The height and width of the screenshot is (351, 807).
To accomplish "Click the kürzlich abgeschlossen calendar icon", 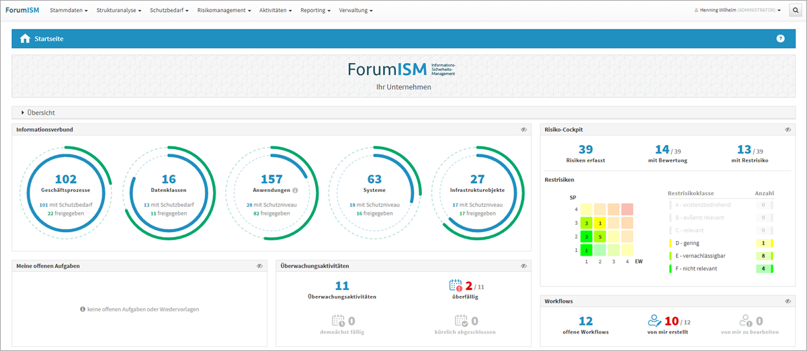I will coord(461,321).
